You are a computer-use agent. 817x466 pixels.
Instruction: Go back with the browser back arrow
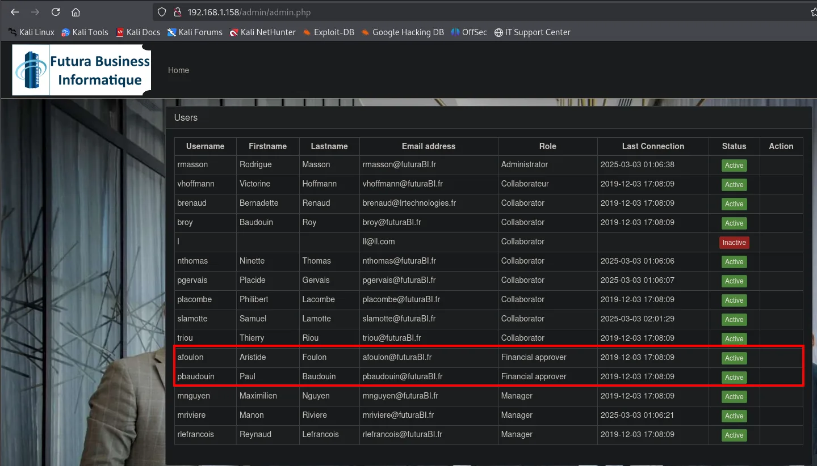(x=15, y=12)
